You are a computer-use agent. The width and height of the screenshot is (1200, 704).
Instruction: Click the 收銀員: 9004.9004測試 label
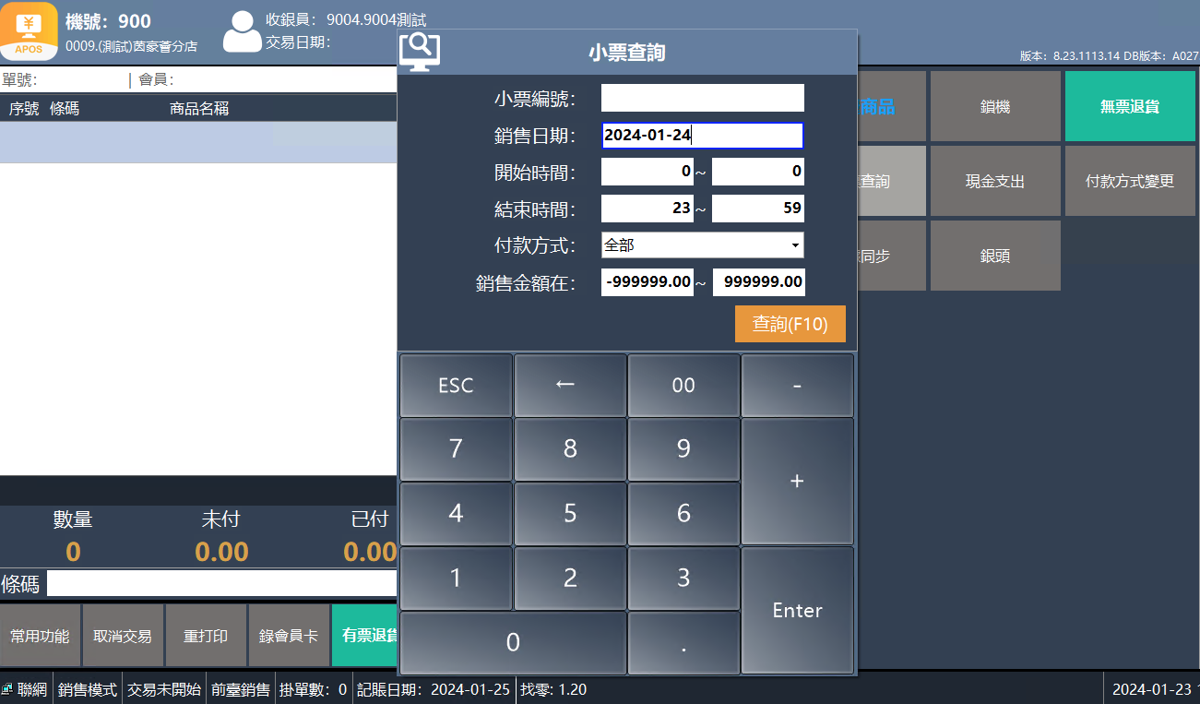(x=346, y=20)
